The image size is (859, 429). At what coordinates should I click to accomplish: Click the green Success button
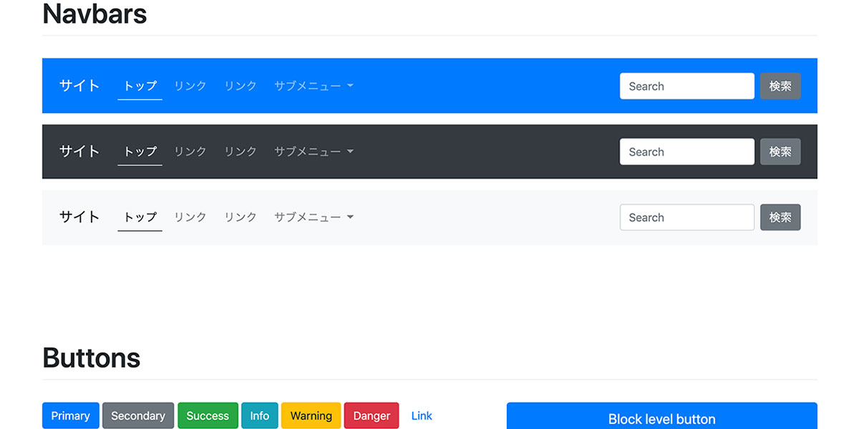(x=208, y=416)
